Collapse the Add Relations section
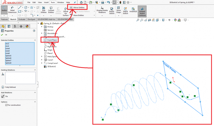Image resolution: width=214 pixels, height=126 pixels. click(x=35, y=92)
